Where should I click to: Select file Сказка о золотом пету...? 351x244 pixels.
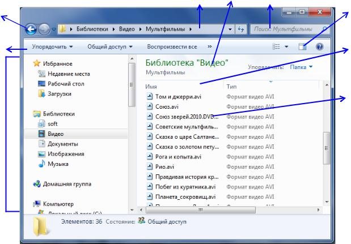[187, 147]
